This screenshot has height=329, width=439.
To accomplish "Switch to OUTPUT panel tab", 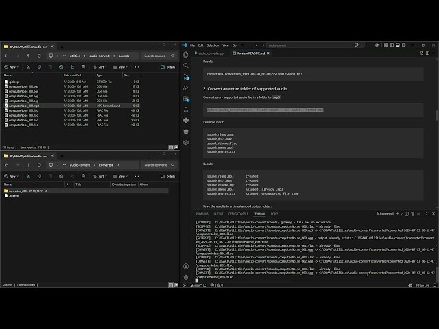I will pos(218,214).
